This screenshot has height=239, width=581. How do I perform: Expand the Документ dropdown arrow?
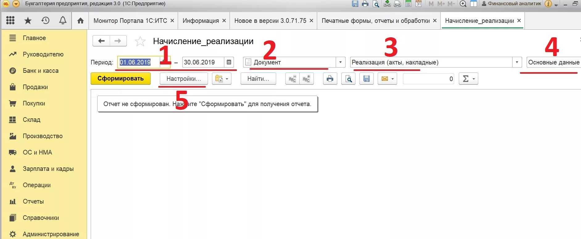[340, 62]
